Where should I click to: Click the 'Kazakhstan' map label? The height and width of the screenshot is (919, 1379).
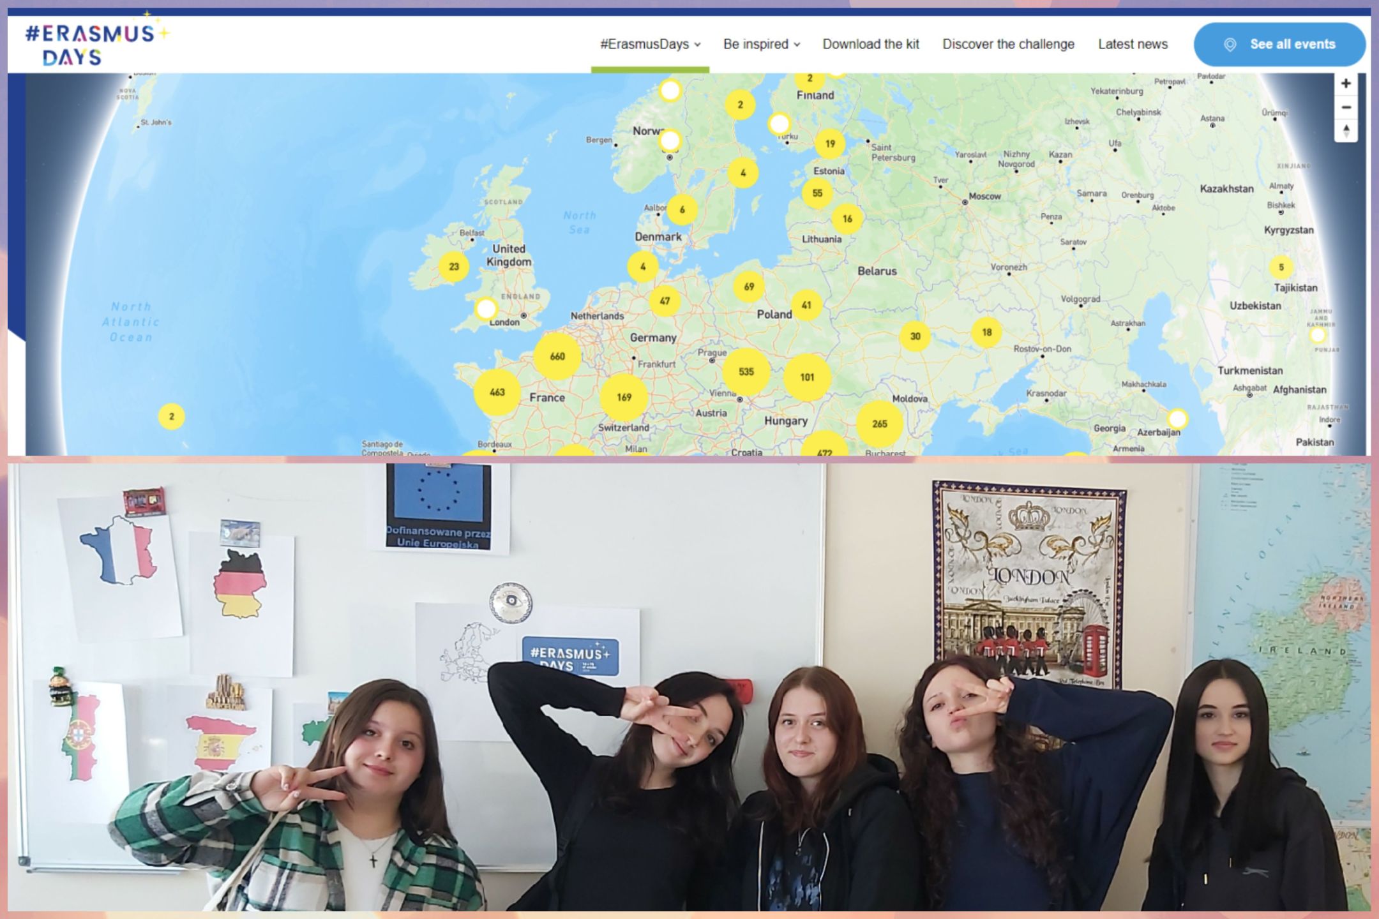point(1226,188)
